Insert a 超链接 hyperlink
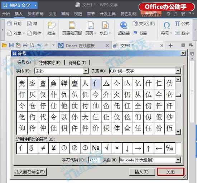The height and width of the screenshot is (183, 197). coord(124,28)
